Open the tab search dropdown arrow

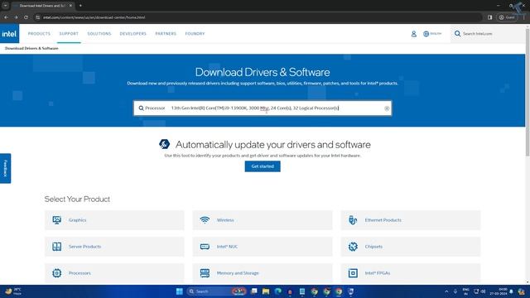[x=6, y=6]
